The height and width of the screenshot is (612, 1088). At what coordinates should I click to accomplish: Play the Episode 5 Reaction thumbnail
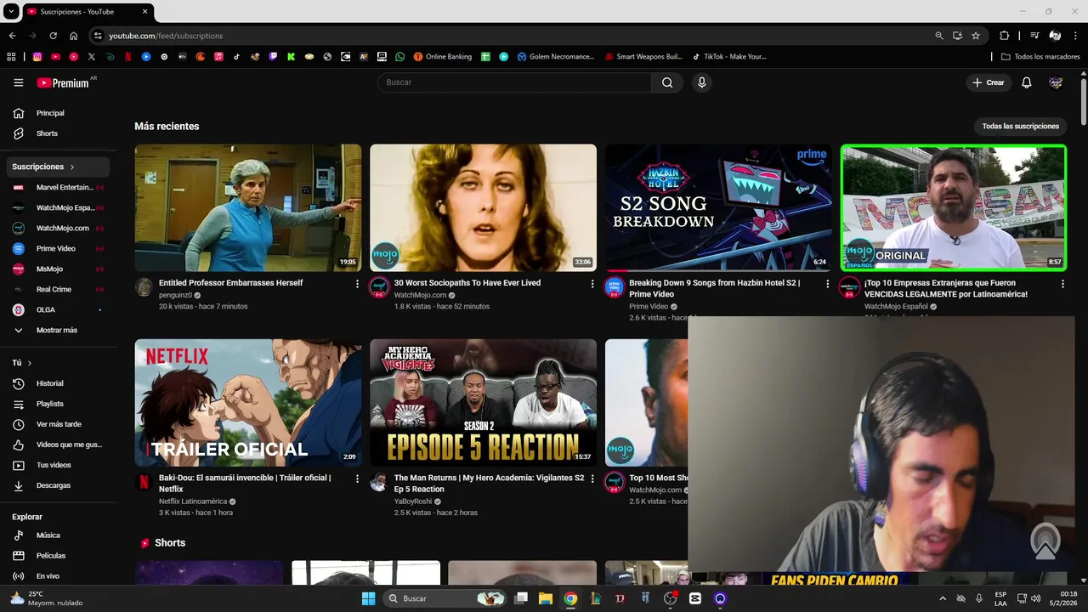click(x=483, y=403)
